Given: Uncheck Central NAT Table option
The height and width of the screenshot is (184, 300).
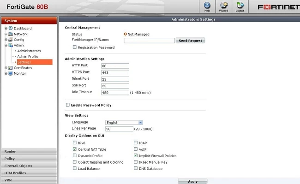Looking at the screenshot, I should click(75, 149).
